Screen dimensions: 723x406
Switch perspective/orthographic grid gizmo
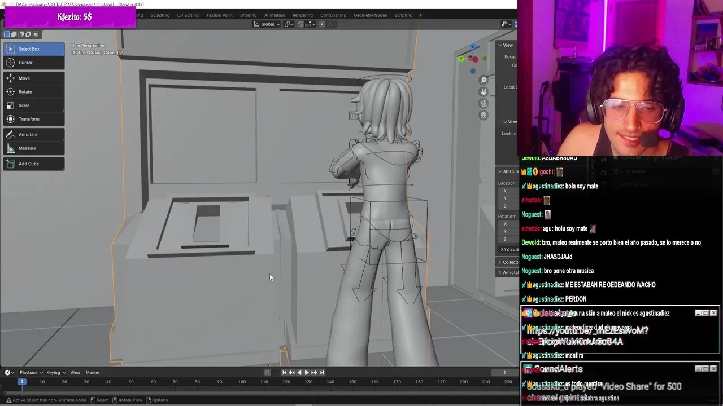click(483, 116)
